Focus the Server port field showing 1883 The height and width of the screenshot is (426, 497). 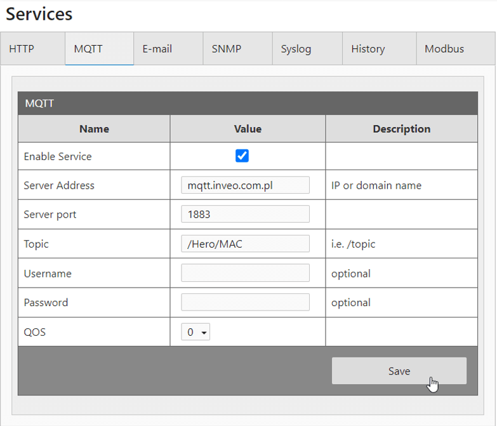tap(245, 215)
